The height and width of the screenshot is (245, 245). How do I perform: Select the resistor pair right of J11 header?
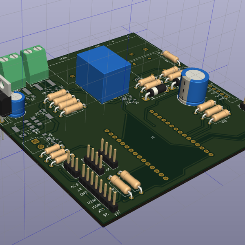125,183
